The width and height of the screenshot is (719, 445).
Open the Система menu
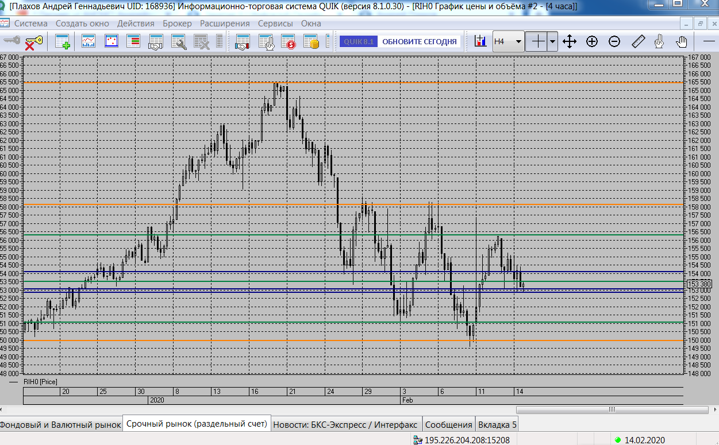click(31, 24)
